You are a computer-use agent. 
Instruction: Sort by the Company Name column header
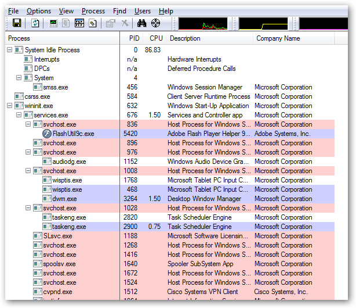[277, 38]
